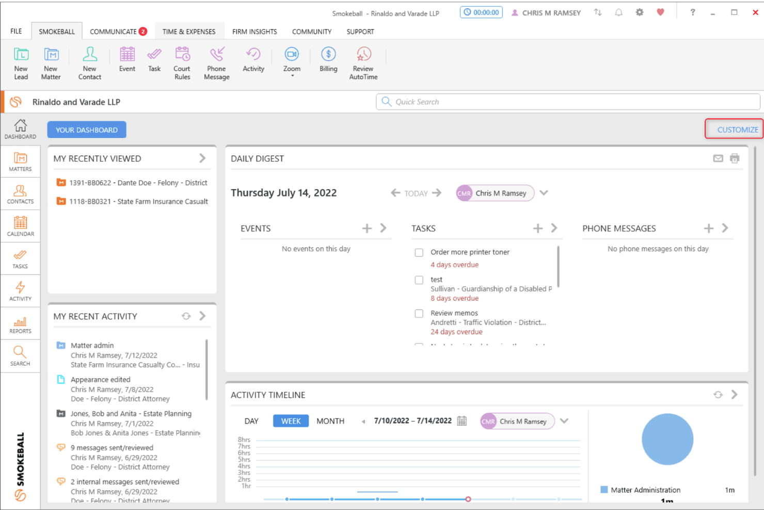Go to Matters in the sidebar
764x510 pixels.
pos(20,162)
